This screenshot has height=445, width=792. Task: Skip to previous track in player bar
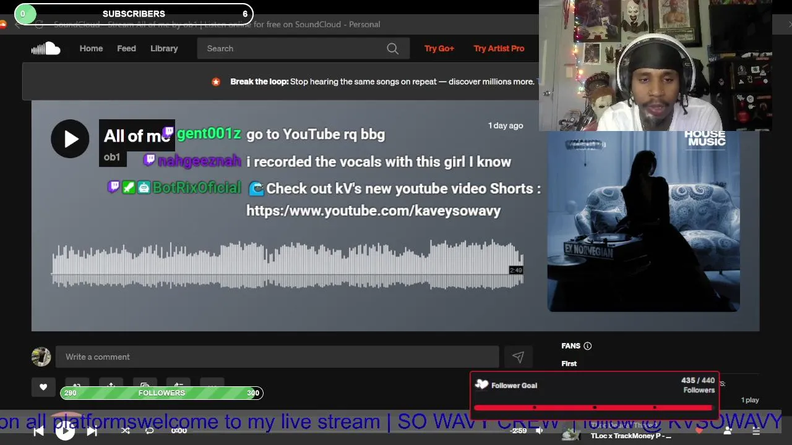38,431
